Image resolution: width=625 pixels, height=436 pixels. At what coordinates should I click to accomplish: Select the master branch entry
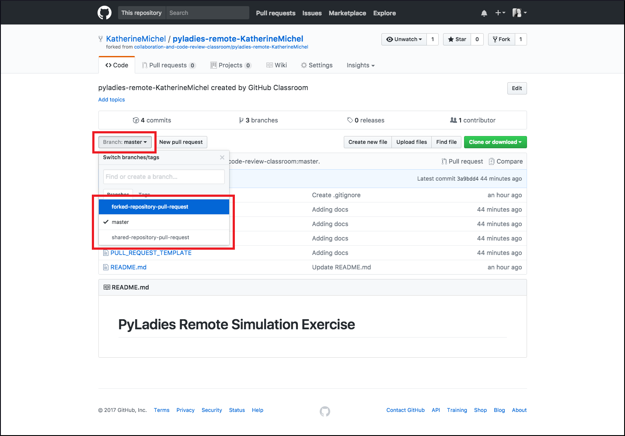[x=164, y=222]
